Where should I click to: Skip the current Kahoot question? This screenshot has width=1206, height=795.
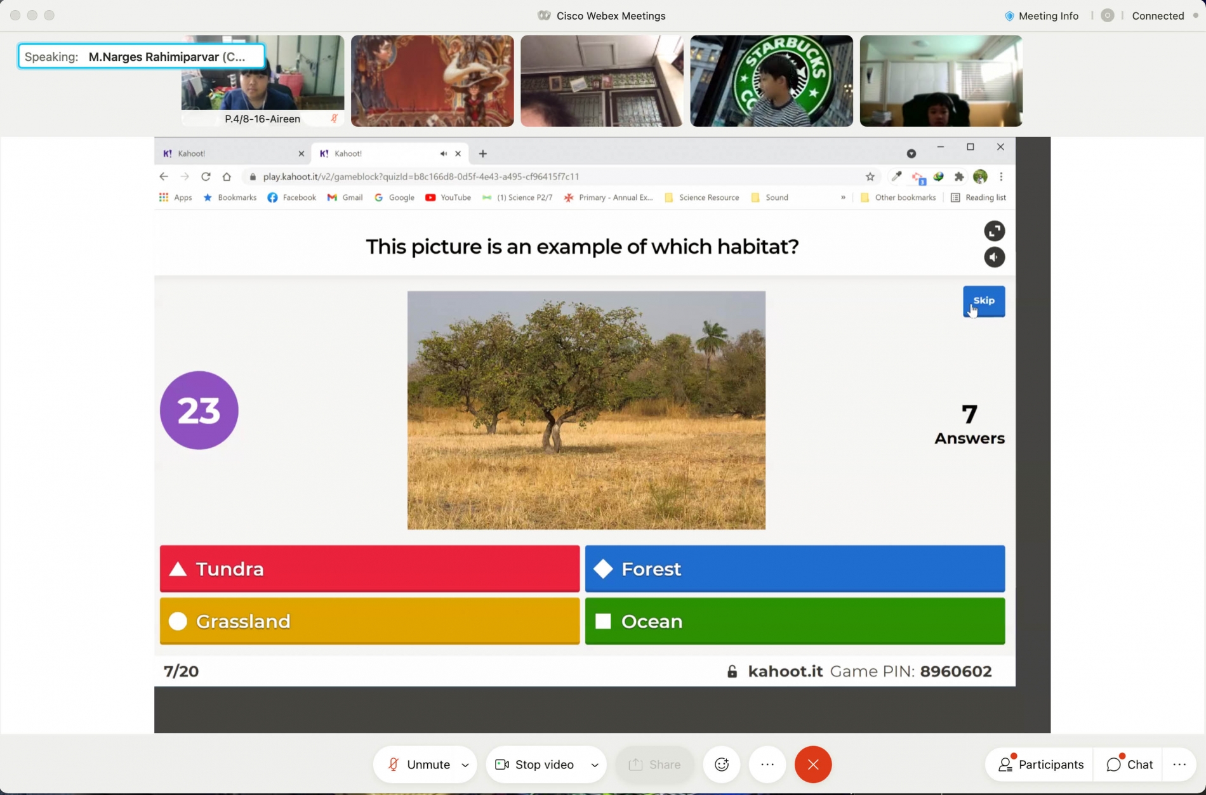[x=984, y=301]
